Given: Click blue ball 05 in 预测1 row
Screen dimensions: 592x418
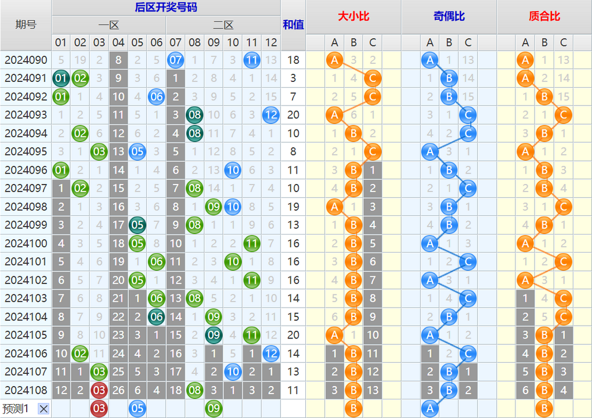Looking at the screenshot, I should pos(138,409).
